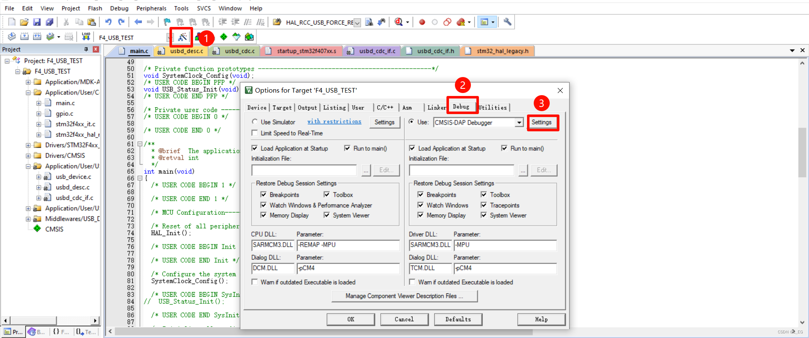Open a file with the folder icon

(24, 22)
